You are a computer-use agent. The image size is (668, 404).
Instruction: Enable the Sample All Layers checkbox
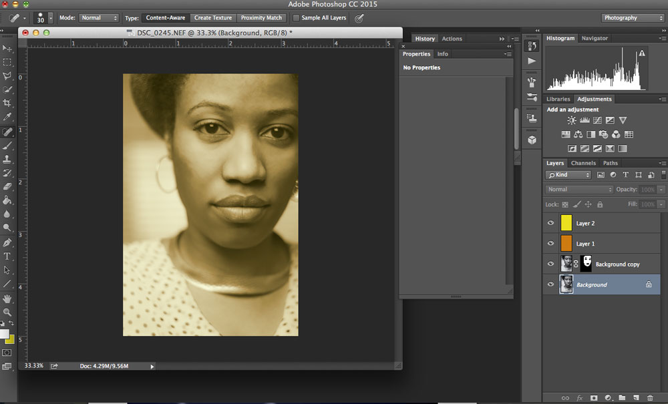(x=296, y=18)
